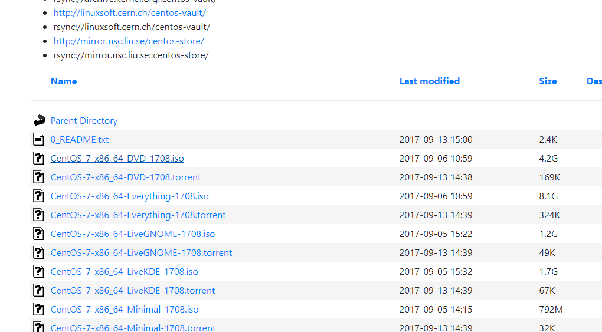Download CentOS-7-x86_64-Minimal-1708.torrent
The width and height of the screenshot is (602, 332).
click(133, 328)
